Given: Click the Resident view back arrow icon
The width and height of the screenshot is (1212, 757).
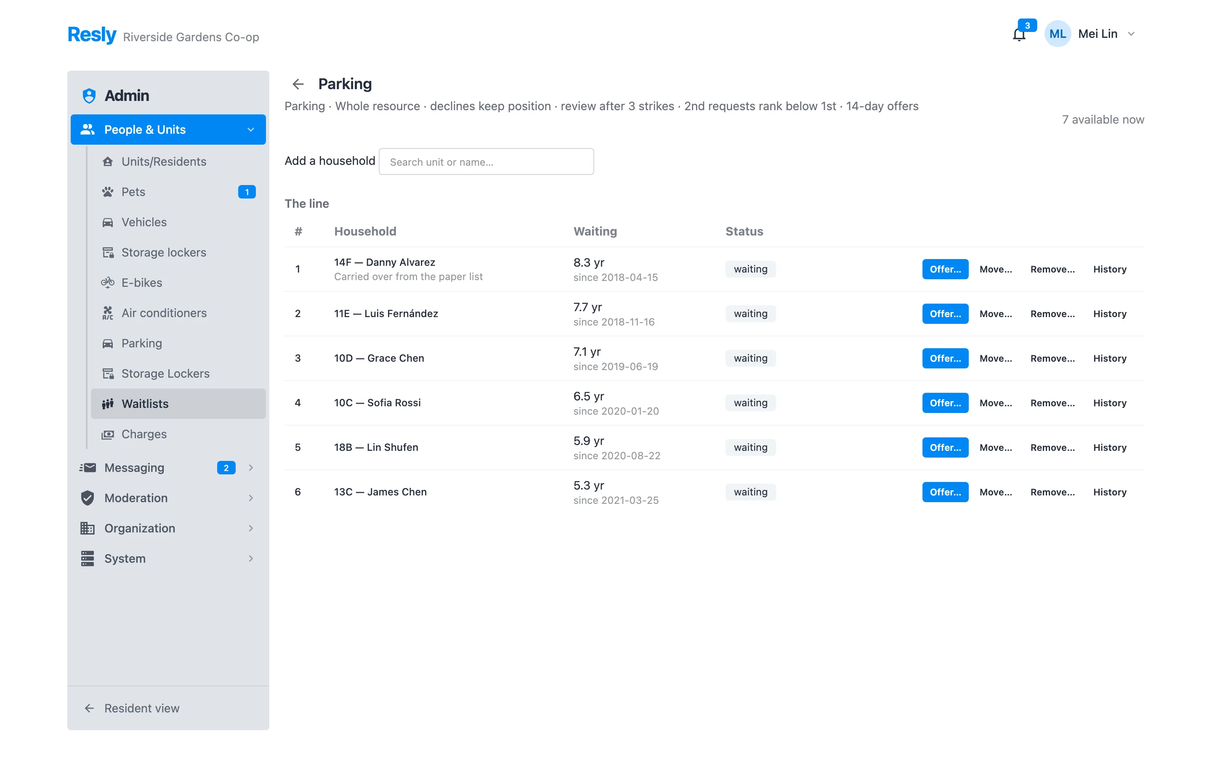Looking at the screenshot, I should [89, 709].
